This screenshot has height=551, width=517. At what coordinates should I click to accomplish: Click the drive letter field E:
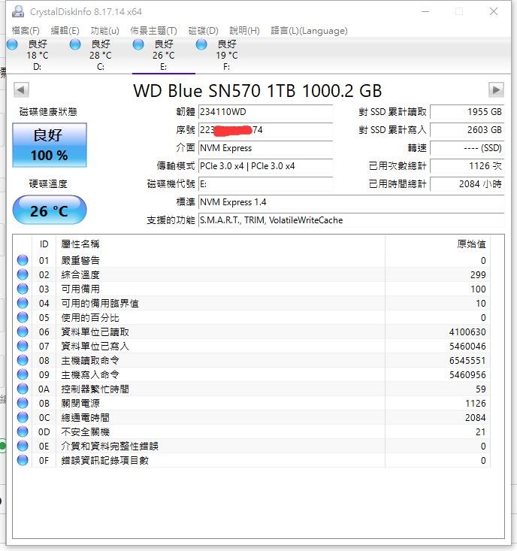tap(265, 183)
